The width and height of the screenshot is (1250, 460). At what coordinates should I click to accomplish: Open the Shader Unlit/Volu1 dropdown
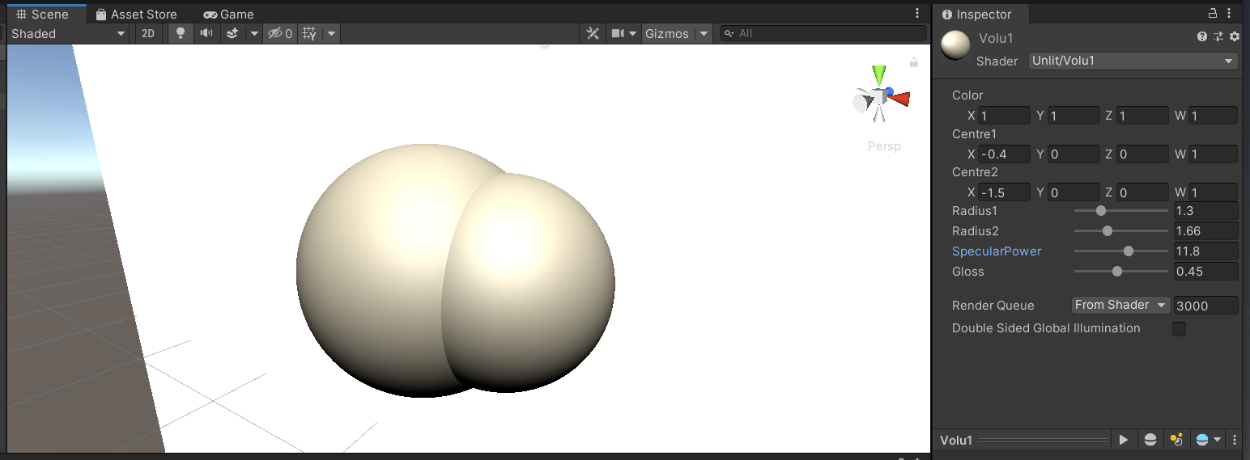coord(1133,61)
